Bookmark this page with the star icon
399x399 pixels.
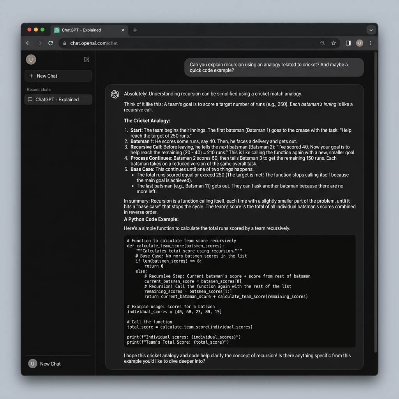coord(334,43)
